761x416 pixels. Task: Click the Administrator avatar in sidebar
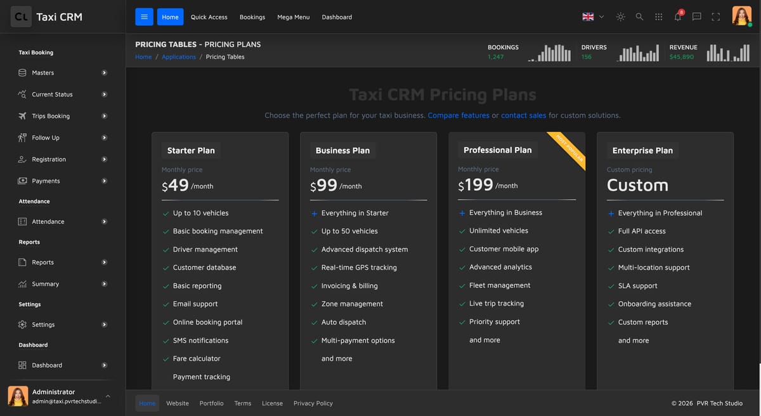pyautogui.click(x=18, y=396)
